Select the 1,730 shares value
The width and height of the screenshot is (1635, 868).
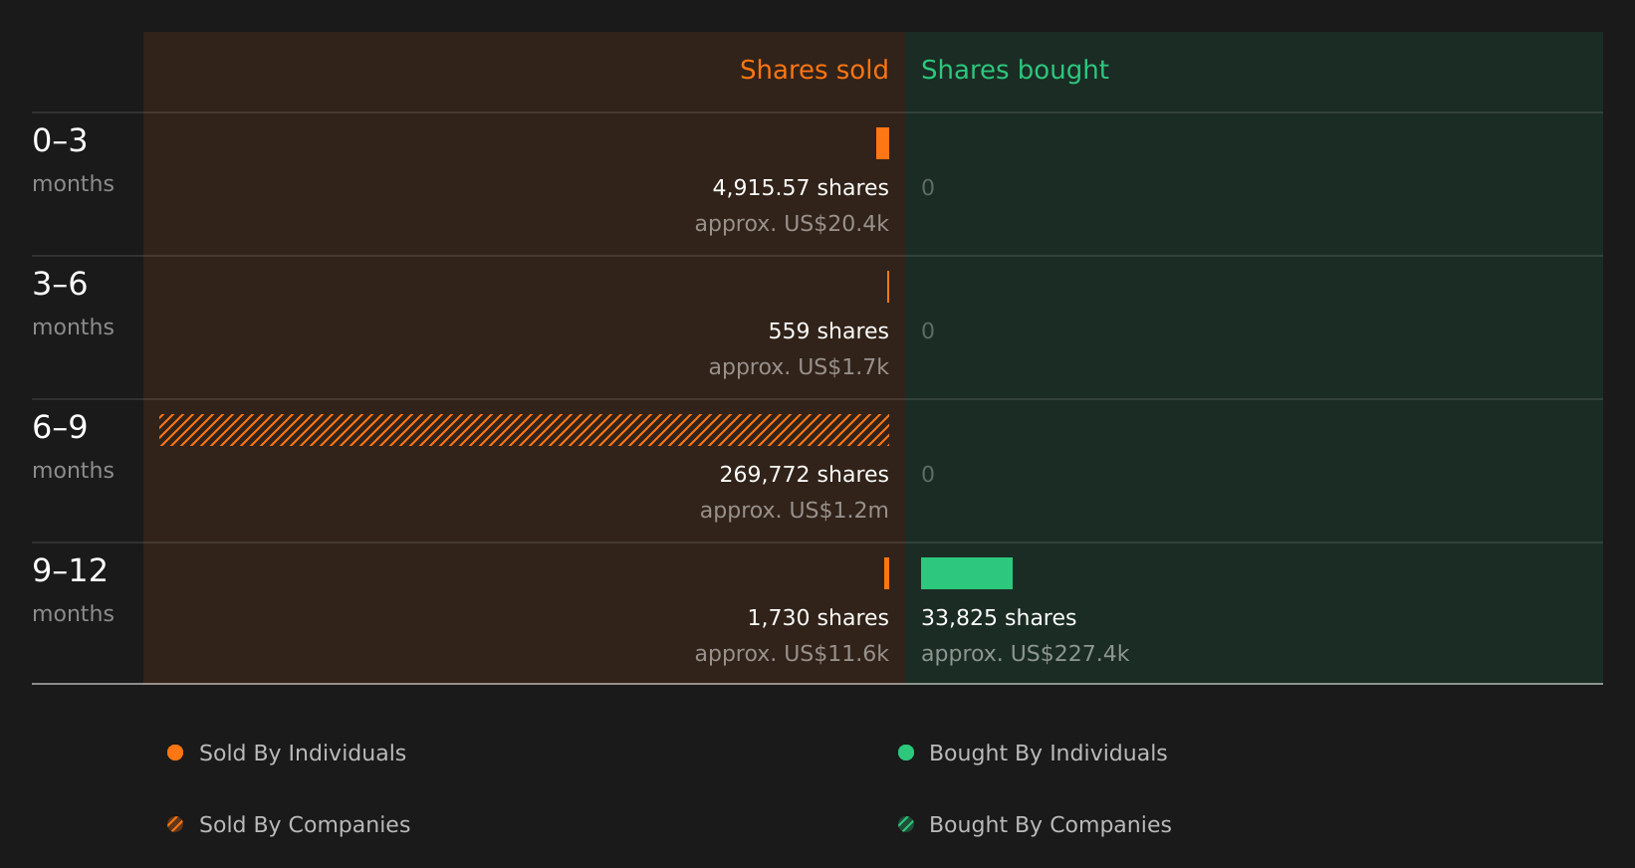818,618
